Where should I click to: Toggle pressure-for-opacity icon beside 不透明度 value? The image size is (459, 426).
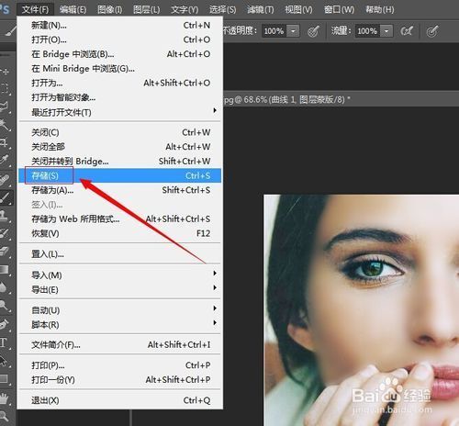click(x=313, y=31)
